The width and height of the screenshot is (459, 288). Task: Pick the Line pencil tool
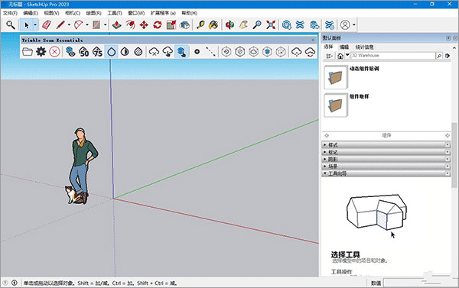60,25
